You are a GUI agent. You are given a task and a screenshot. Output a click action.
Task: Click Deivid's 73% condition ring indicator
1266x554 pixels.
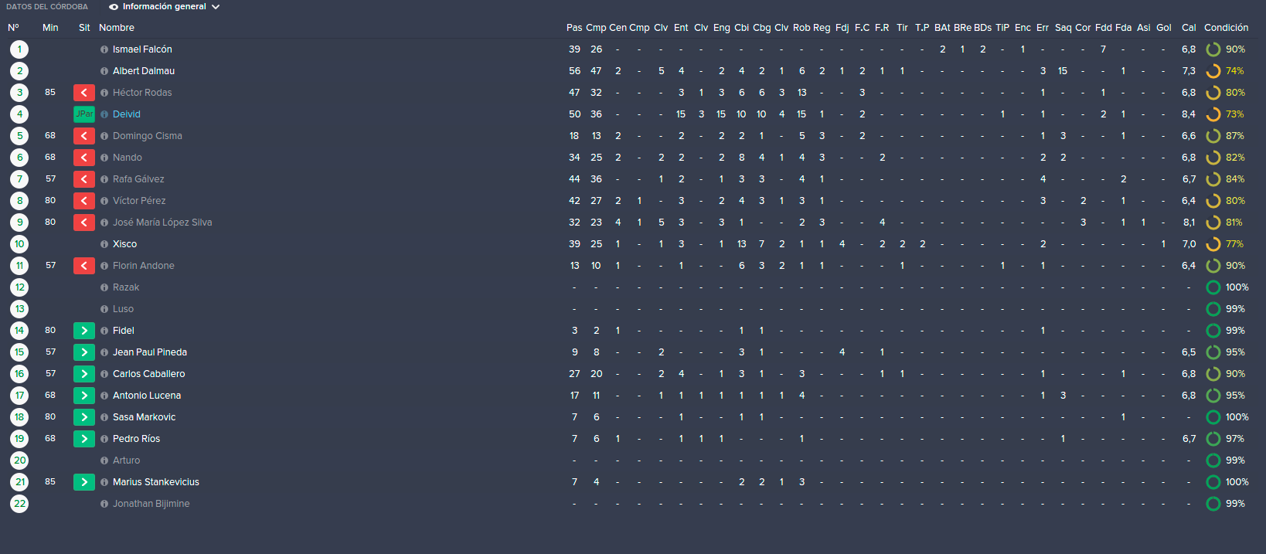1213,114
